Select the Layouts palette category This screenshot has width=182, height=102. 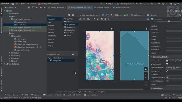(51, 32)
